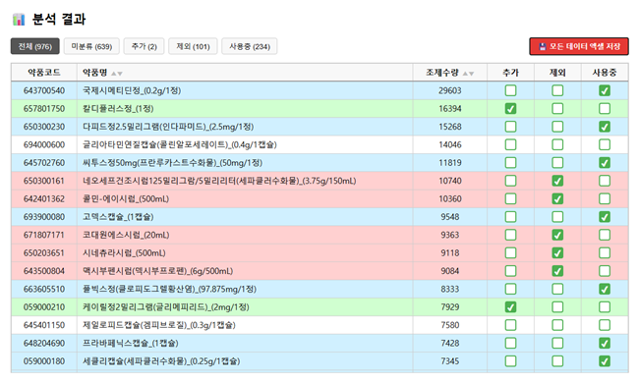Click the 분석 결과 heading text

pos(59,19)
